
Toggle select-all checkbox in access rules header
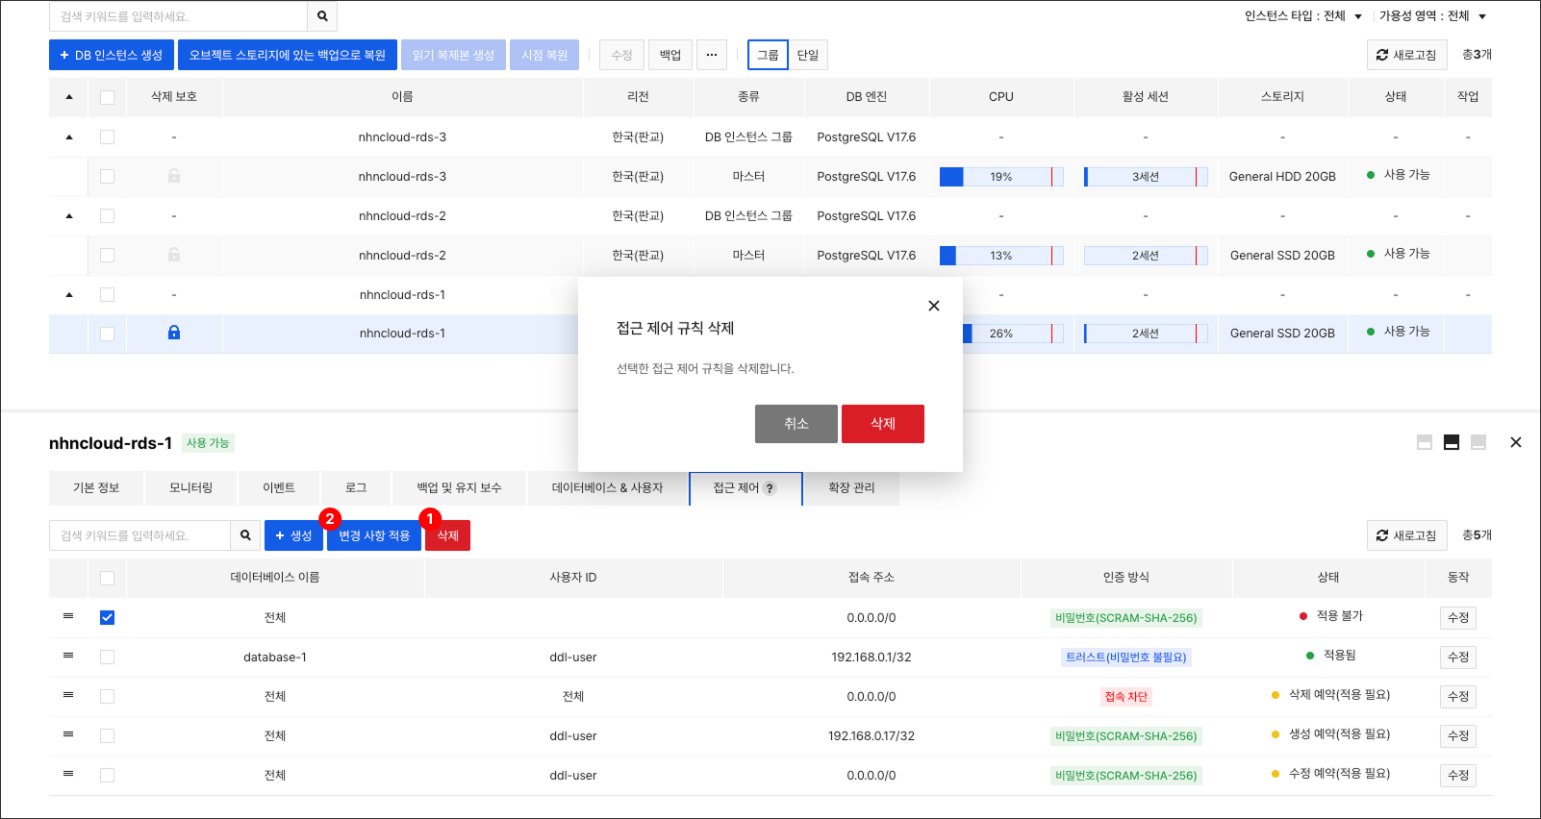pos(107,578)
